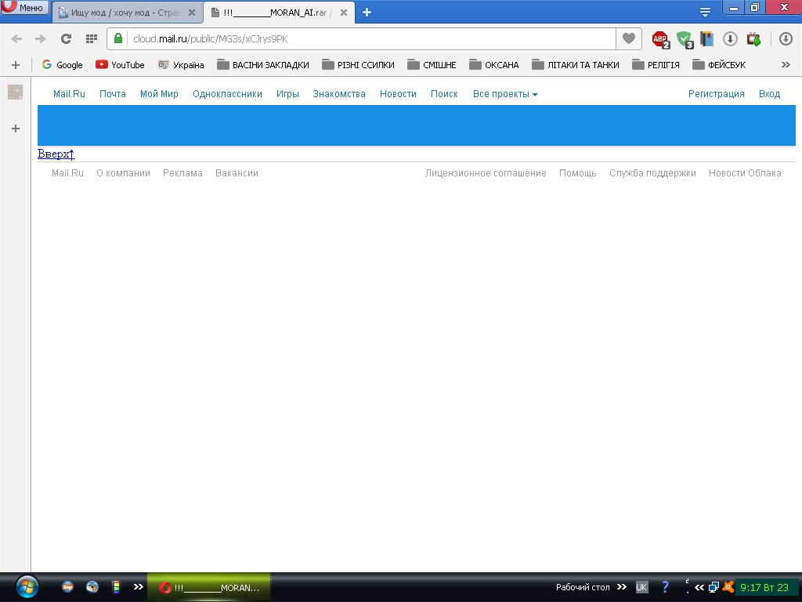Open the Регистрация link

(x=716, y=94)
